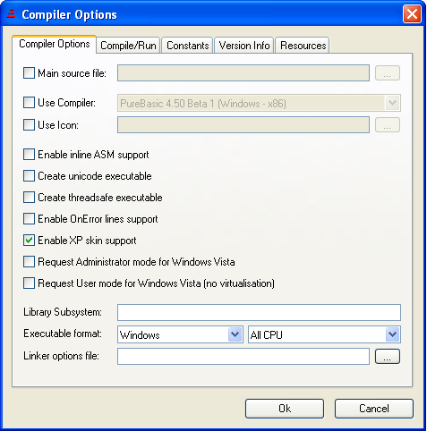Viewport: 427px width, 431px height.
Task: Go to the Version Info tab
Action: tap(244, 46)
